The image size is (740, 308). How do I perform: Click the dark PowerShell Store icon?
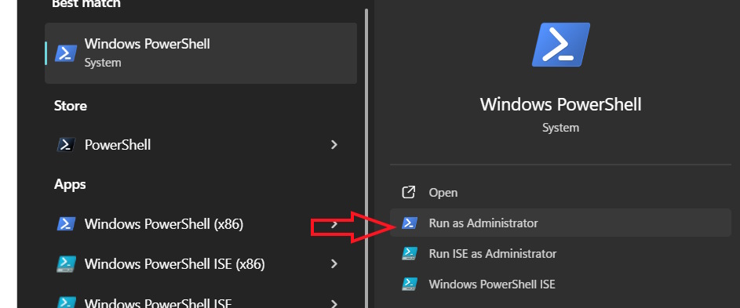point(66,145)
